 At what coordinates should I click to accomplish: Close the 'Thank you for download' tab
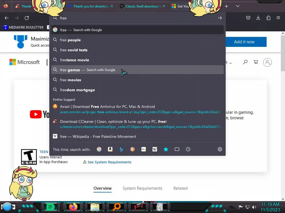[x=112, y=6]
